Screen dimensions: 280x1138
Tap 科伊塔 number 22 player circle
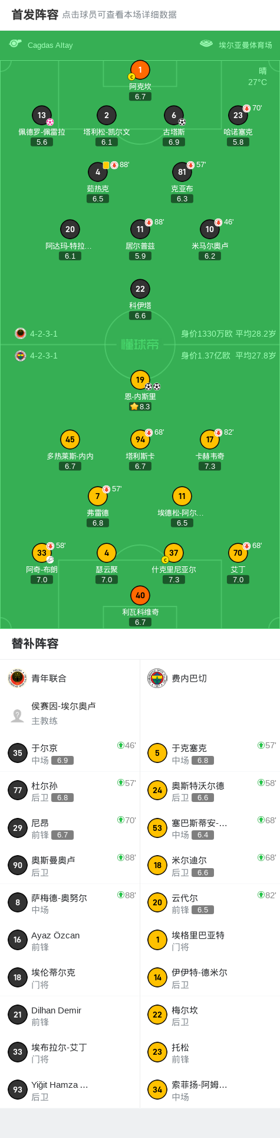[x=140, y=289]
